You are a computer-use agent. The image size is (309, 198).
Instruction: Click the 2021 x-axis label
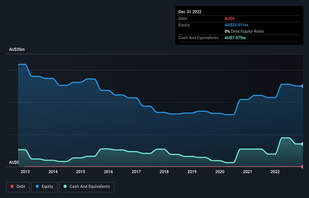pos(248,172)
